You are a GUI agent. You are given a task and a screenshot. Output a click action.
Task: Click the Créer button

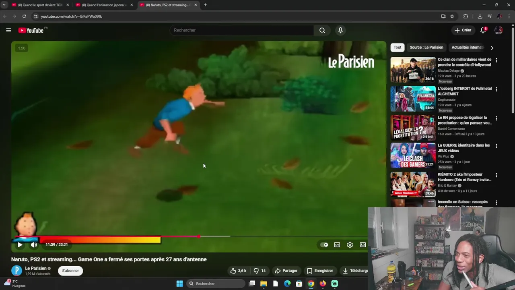[x=463, y=30]
